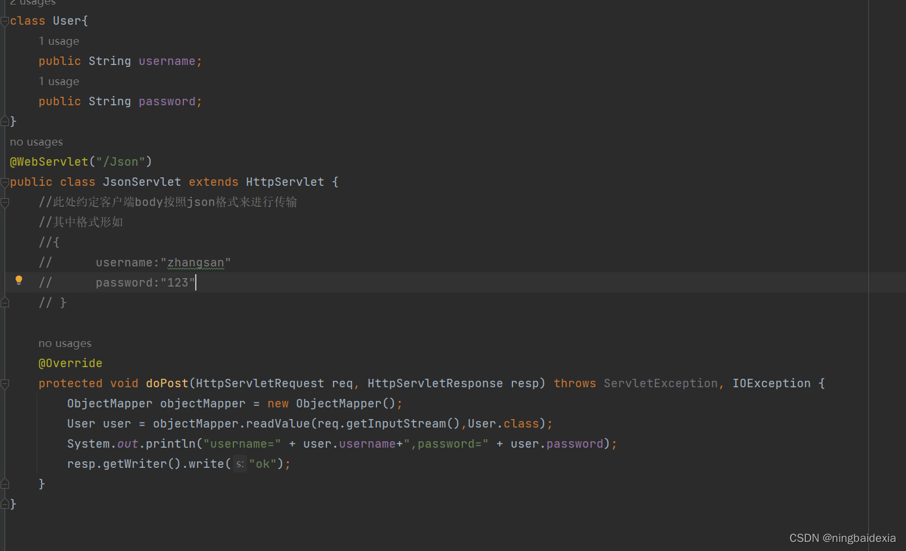The height and width of the screenshot is (551, 906).
Task: Click the fold marker at User class closing brace
Action: [5, 121]
